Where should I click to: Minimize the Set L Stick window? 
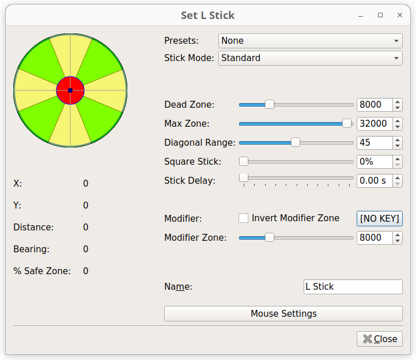pos(360,16)
